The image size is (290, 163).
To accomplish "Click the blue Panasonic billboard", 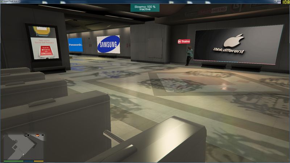I will (75, 45).
